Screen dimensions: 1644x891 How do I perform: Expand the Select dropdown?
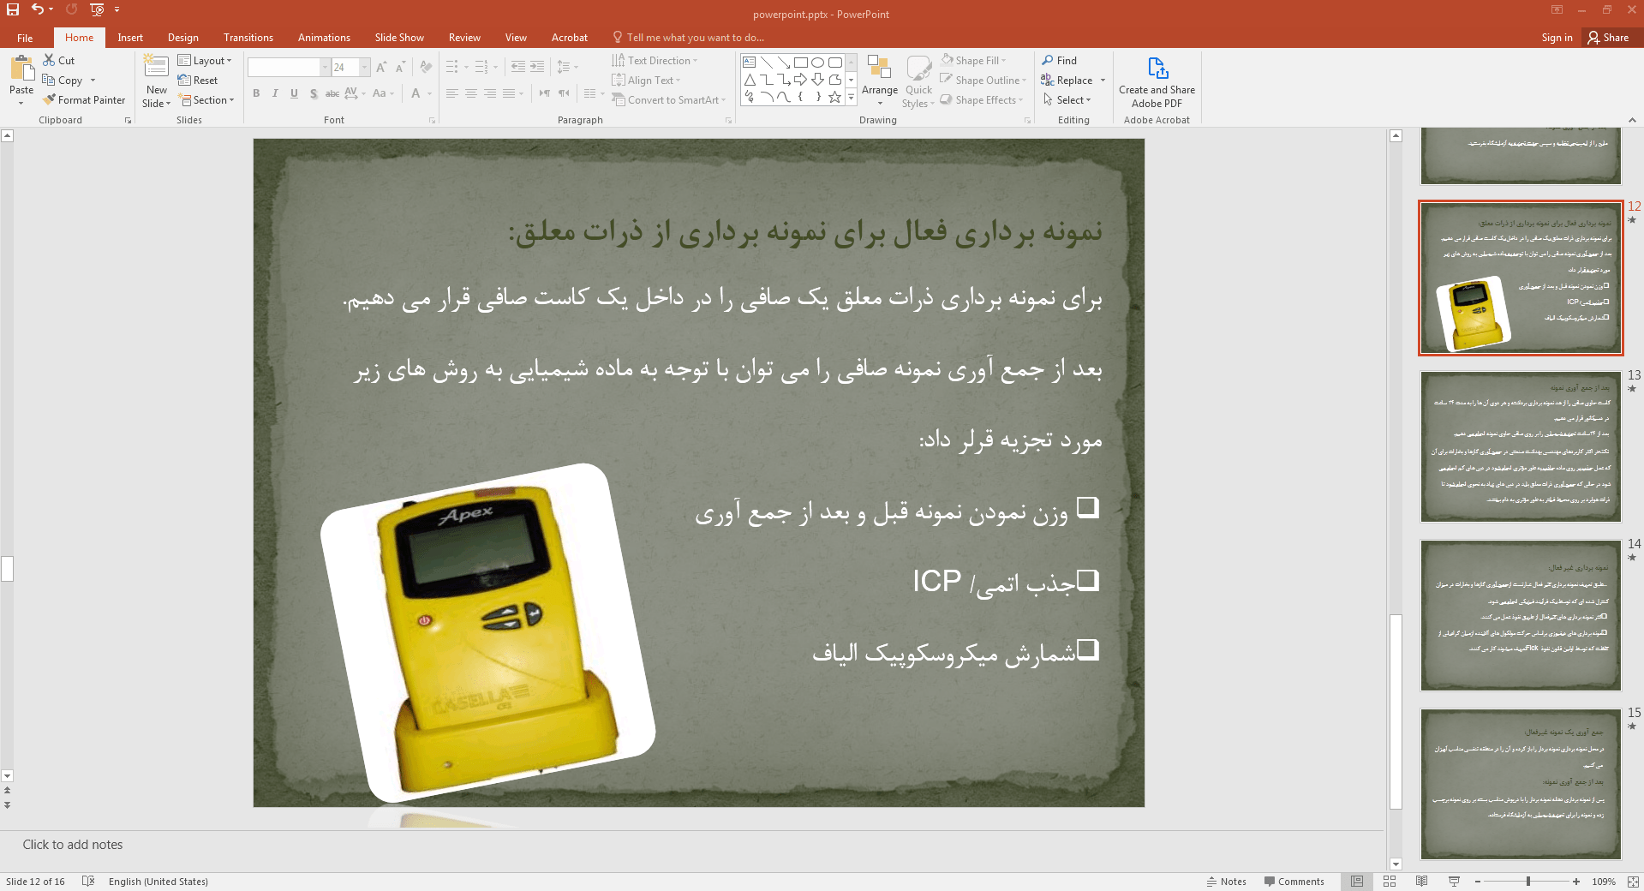(1067, 100)
